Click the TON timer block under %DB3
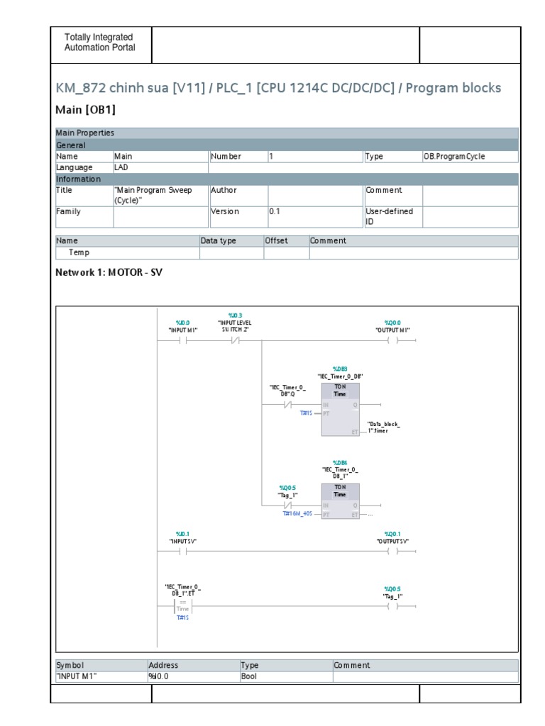 [x=340, y=409]
